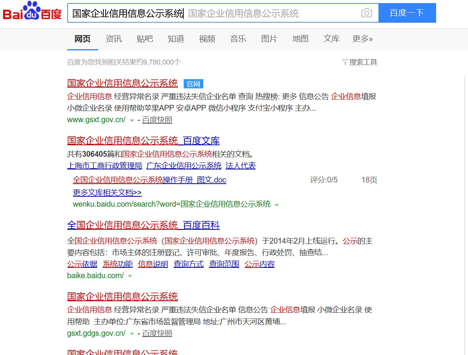Open the first result's 百度快照 cached page
Viewport: 468px width, 355px height.
(157, 120)
